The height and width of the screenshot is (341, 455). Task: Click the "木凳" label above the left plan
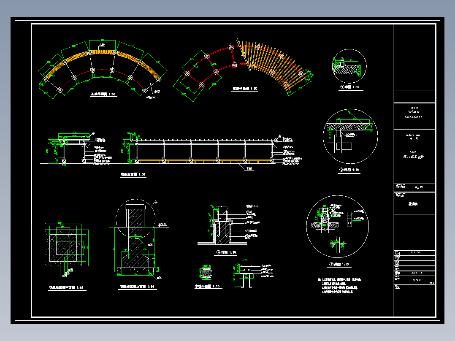point(102,45)
